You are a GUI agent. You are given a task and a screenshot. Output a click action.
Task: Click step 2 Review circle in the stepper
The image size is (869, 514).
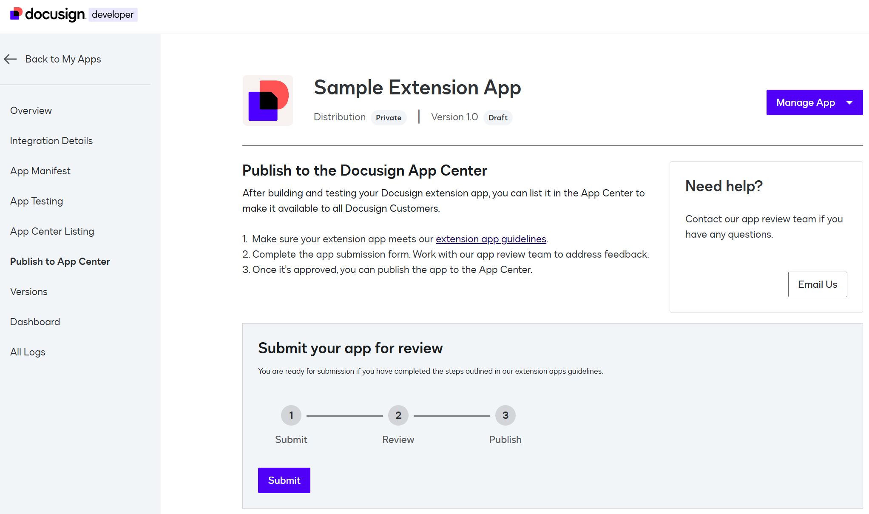[x=398, y=415]
